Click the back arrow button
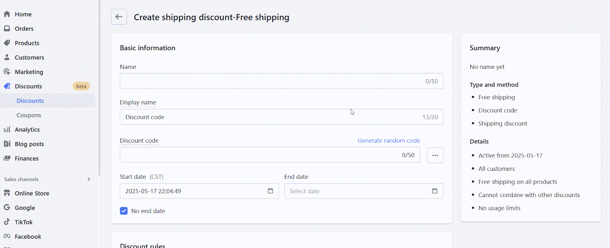610x248 pixels. point(119,17)
